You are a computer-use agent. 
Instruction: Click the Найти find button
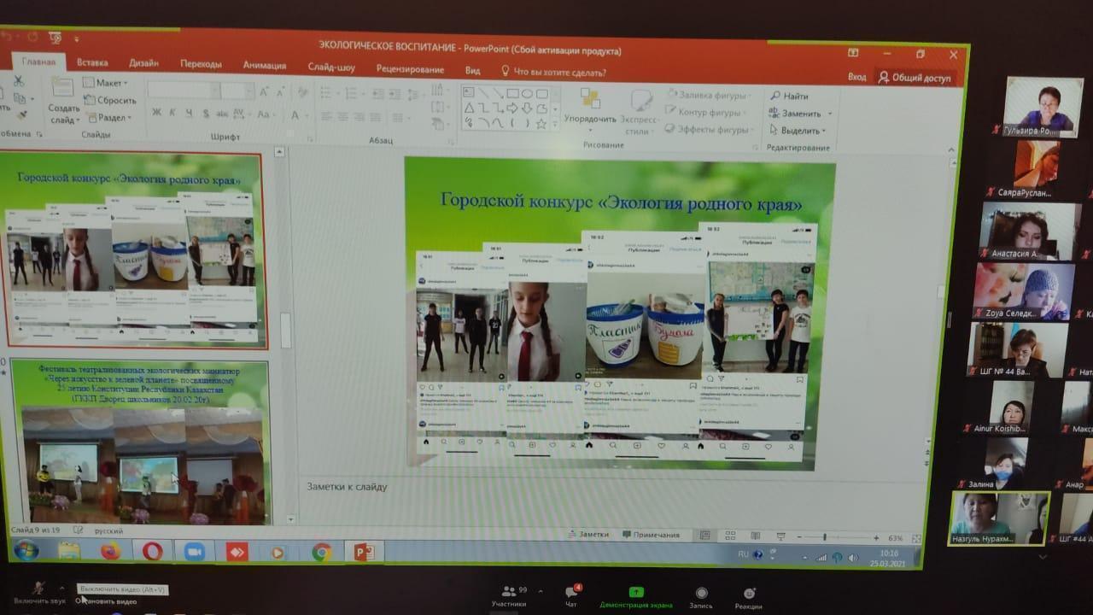(x=789, y=97)
